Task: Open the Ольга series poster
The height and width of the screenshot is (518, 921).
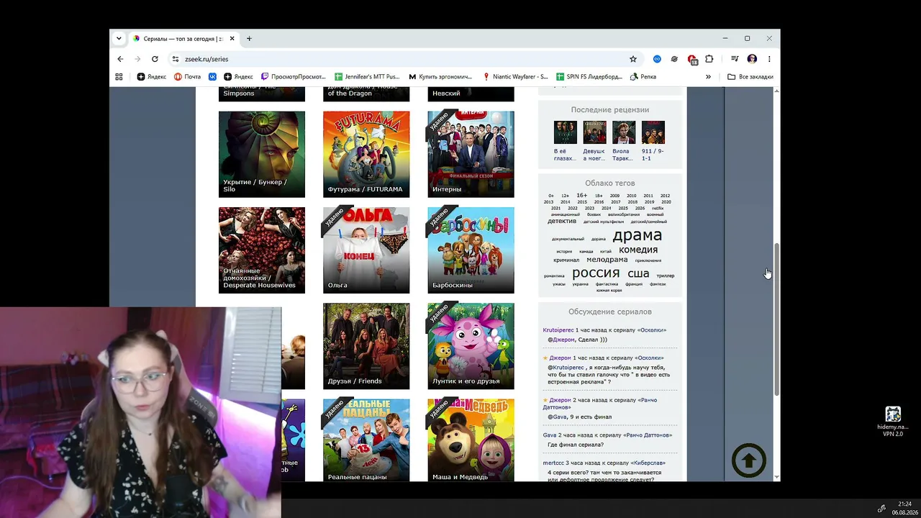Action: point(366,250)
